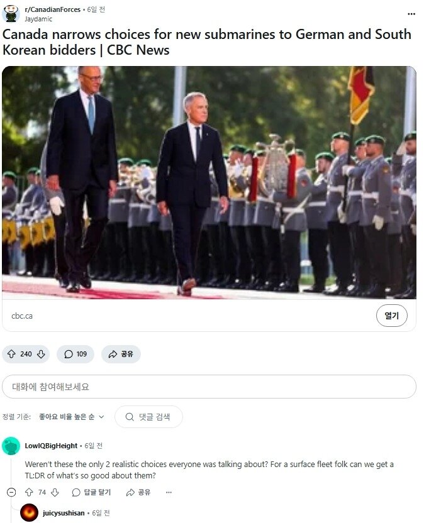The height and width of the screenshot is (523, 424).
Task: Share the post via 공유 button
Action: tap(121, 354)
